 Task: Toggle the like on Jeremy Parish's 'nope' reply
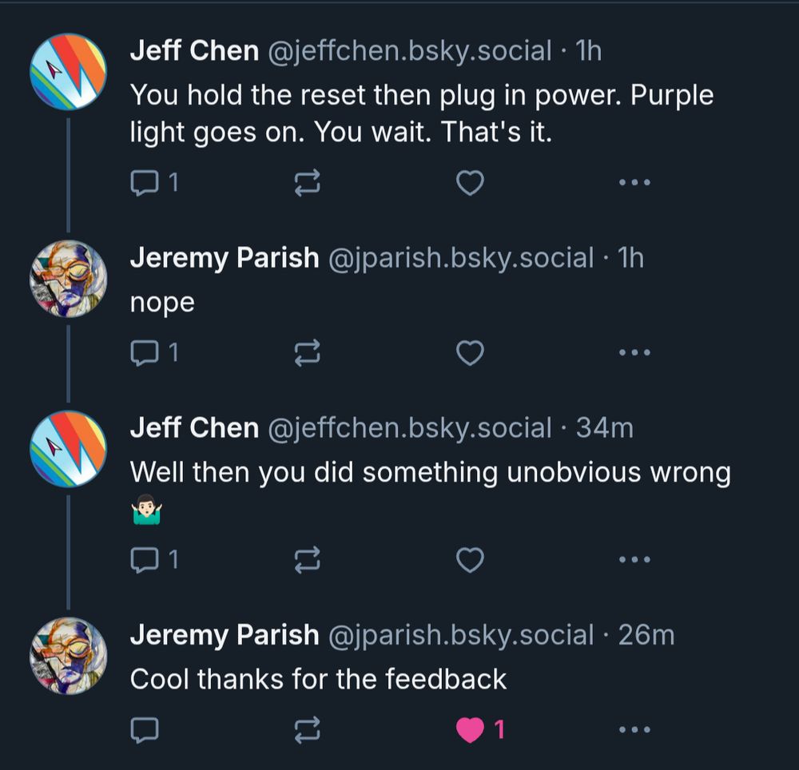(470, 352)
